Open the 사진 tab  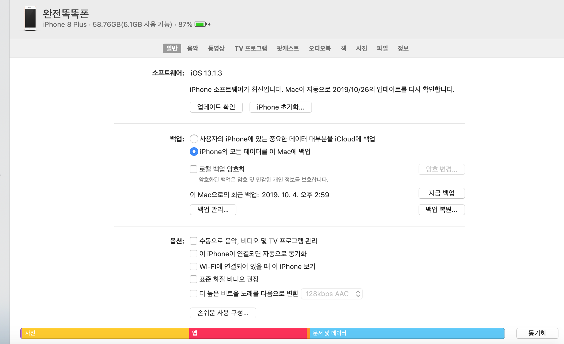(361, 48)
